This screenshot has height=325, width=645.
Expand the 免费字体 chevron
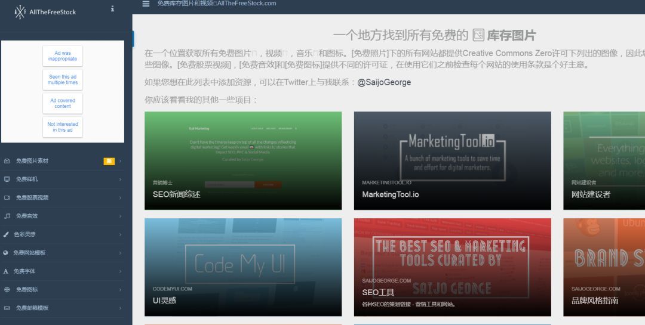click(x=121, y=271)
